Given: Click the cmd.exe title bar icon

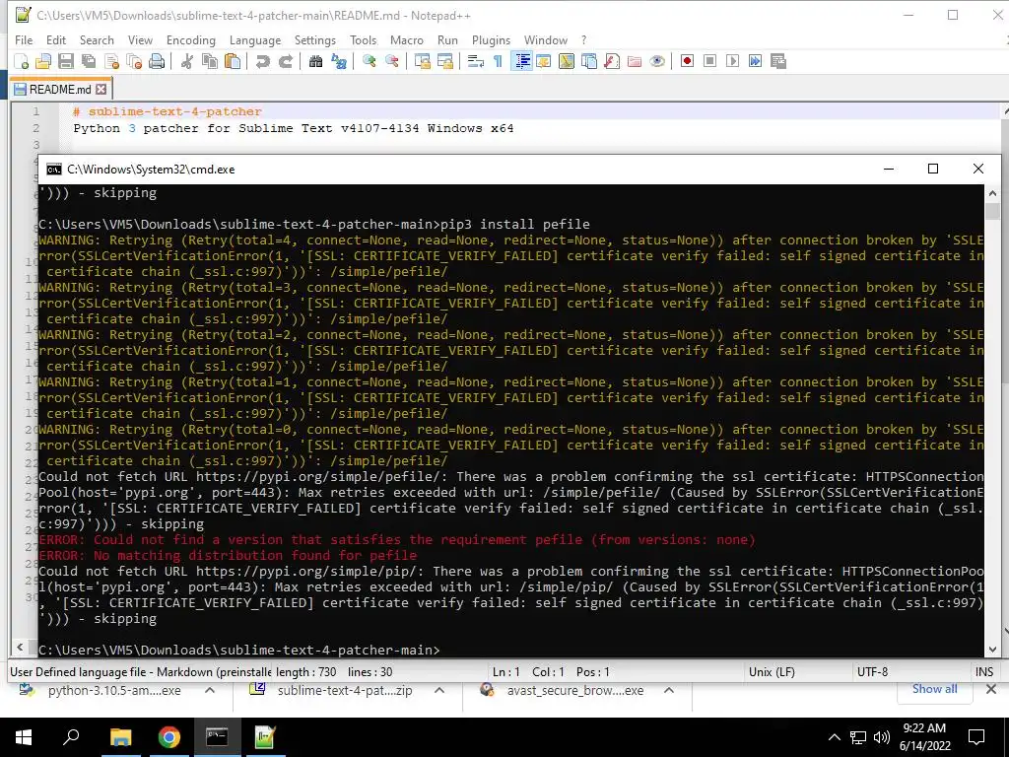Looking at the screenshot, I should [x=54, y=170].
